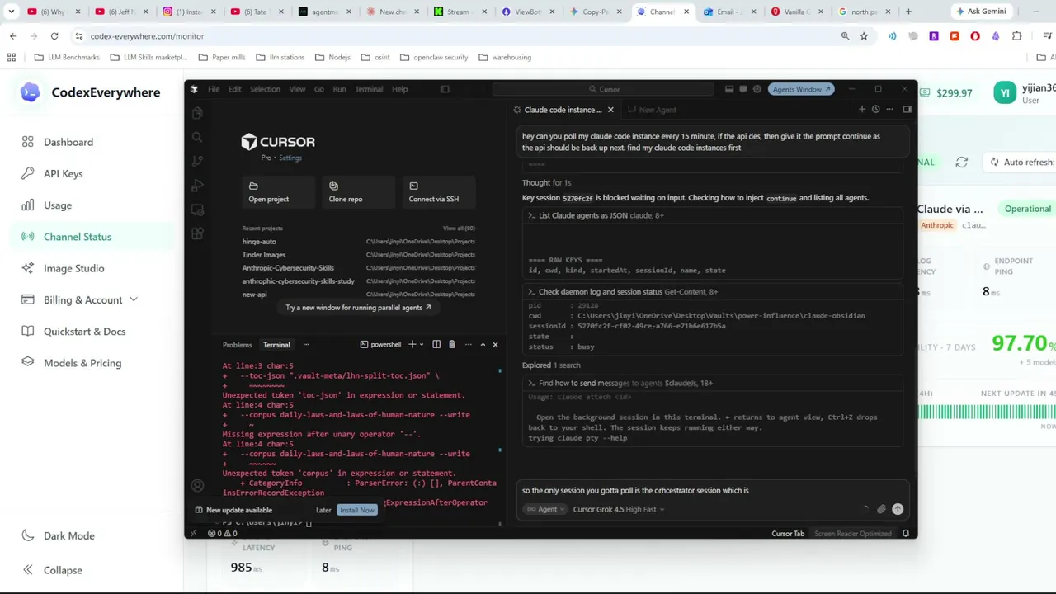Viewport: 1056px width, 594px height.
Task: Toggle panel layout icon in Cursor title bar
Action: [729, 89]
